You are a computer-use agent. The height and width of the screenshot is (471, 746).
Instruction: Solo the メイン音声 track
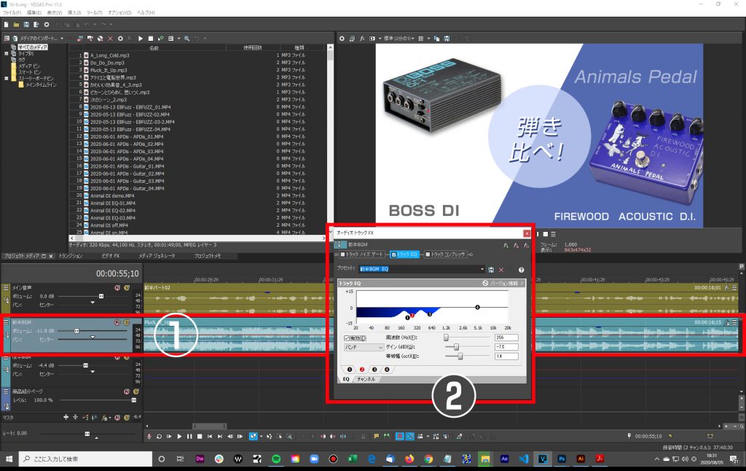[127, 288]
